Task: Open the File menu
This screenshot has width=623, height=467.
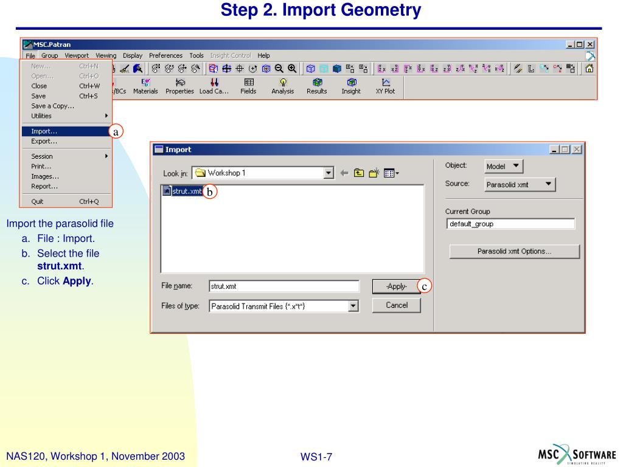Action: click(x=30, y=55)
